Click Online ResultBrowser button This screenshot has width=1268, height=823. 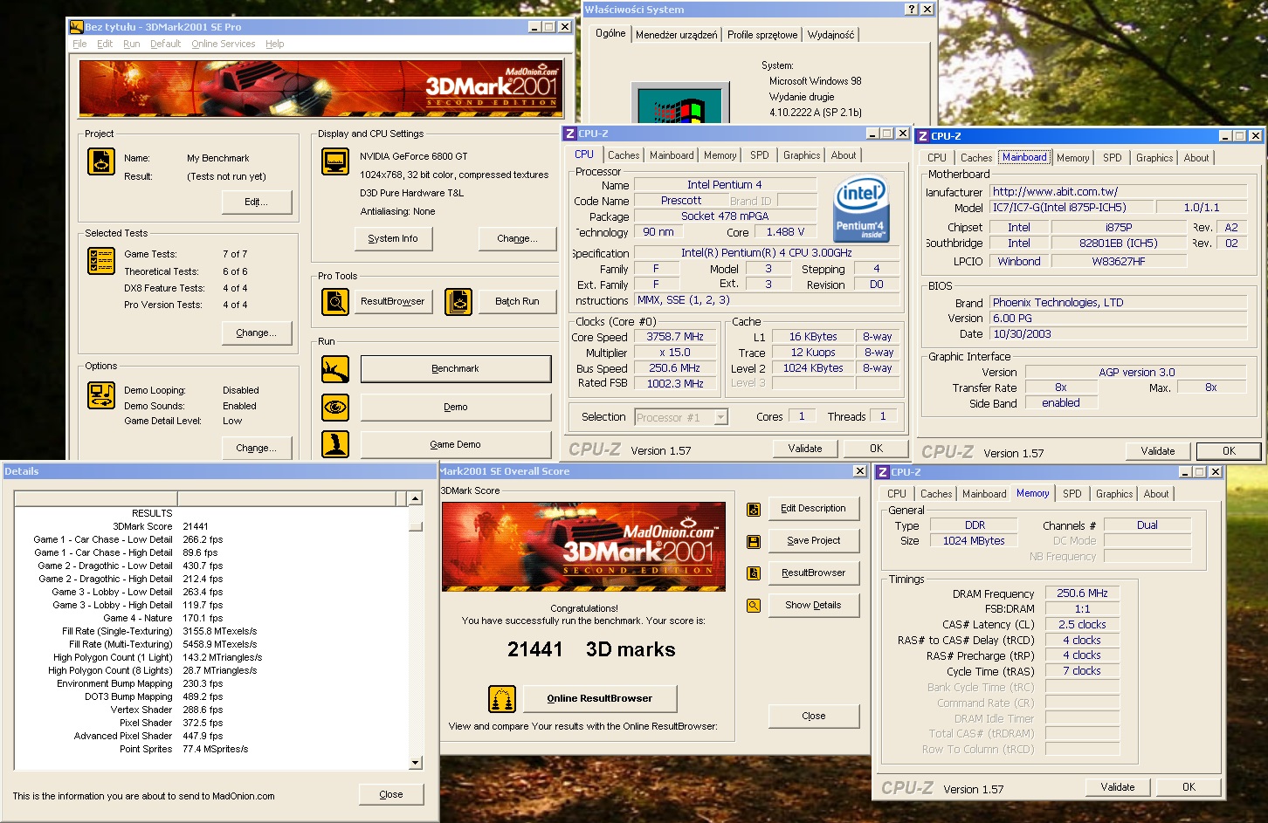(600, 698)
